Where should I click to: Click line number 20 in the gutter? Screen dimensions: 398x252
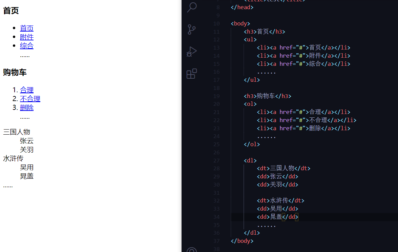216,104
